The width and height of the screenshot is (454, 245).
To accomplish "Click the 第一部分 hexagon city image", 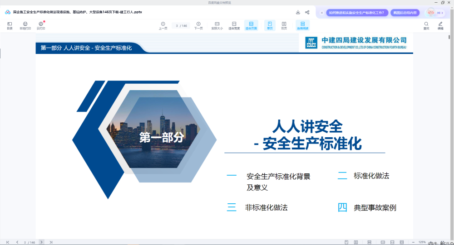I will pos(153,129).
